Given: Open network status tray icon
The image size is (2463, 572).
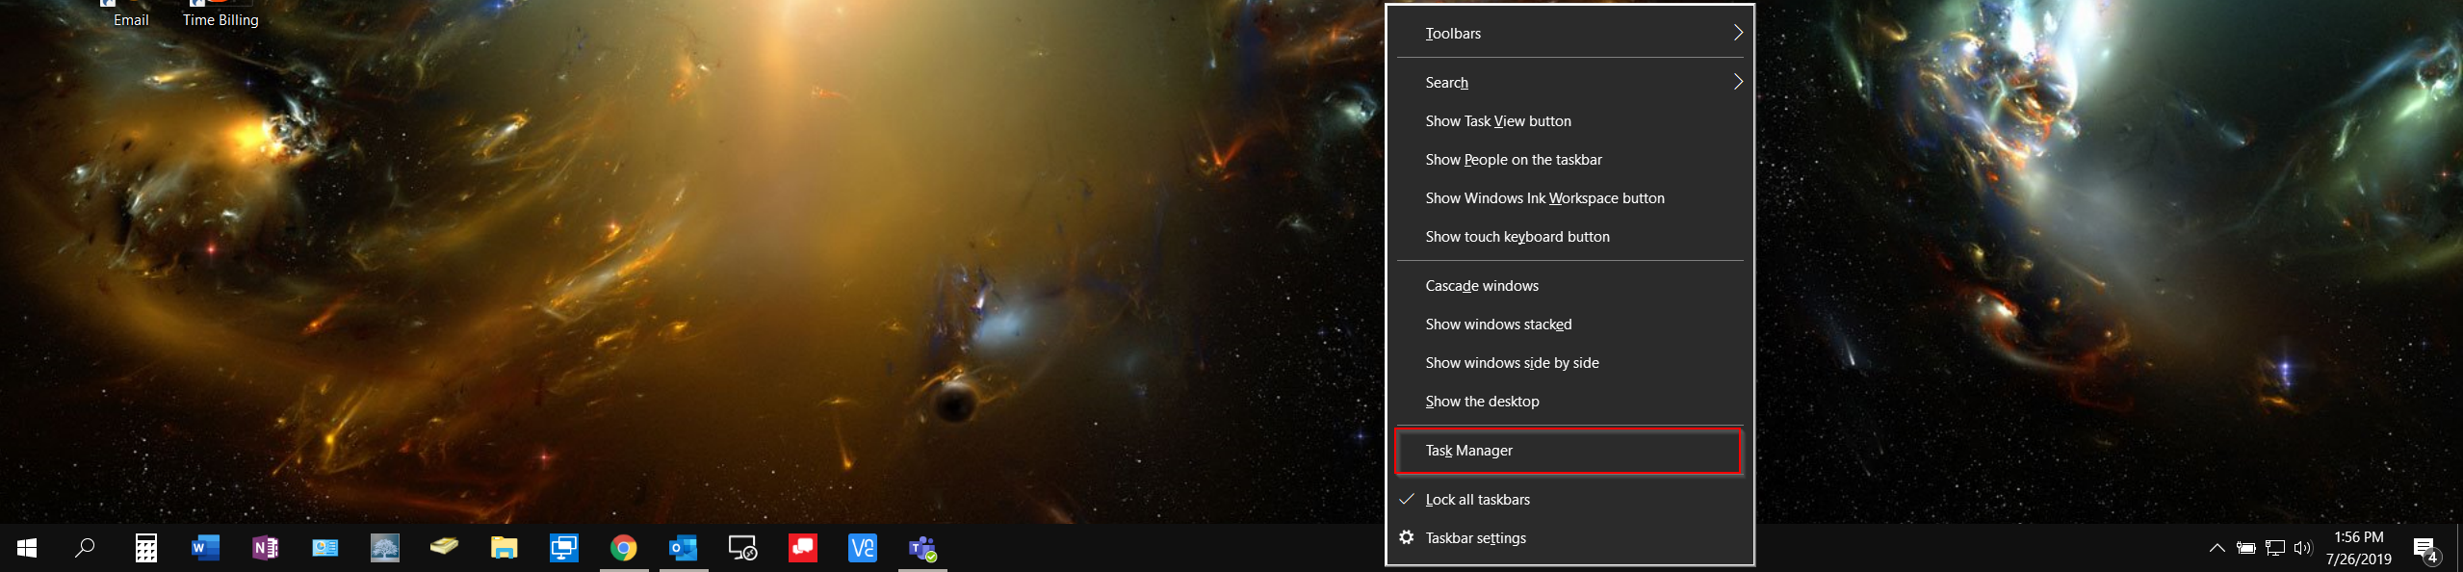Looking at the screenshot, I should 2274,548.
